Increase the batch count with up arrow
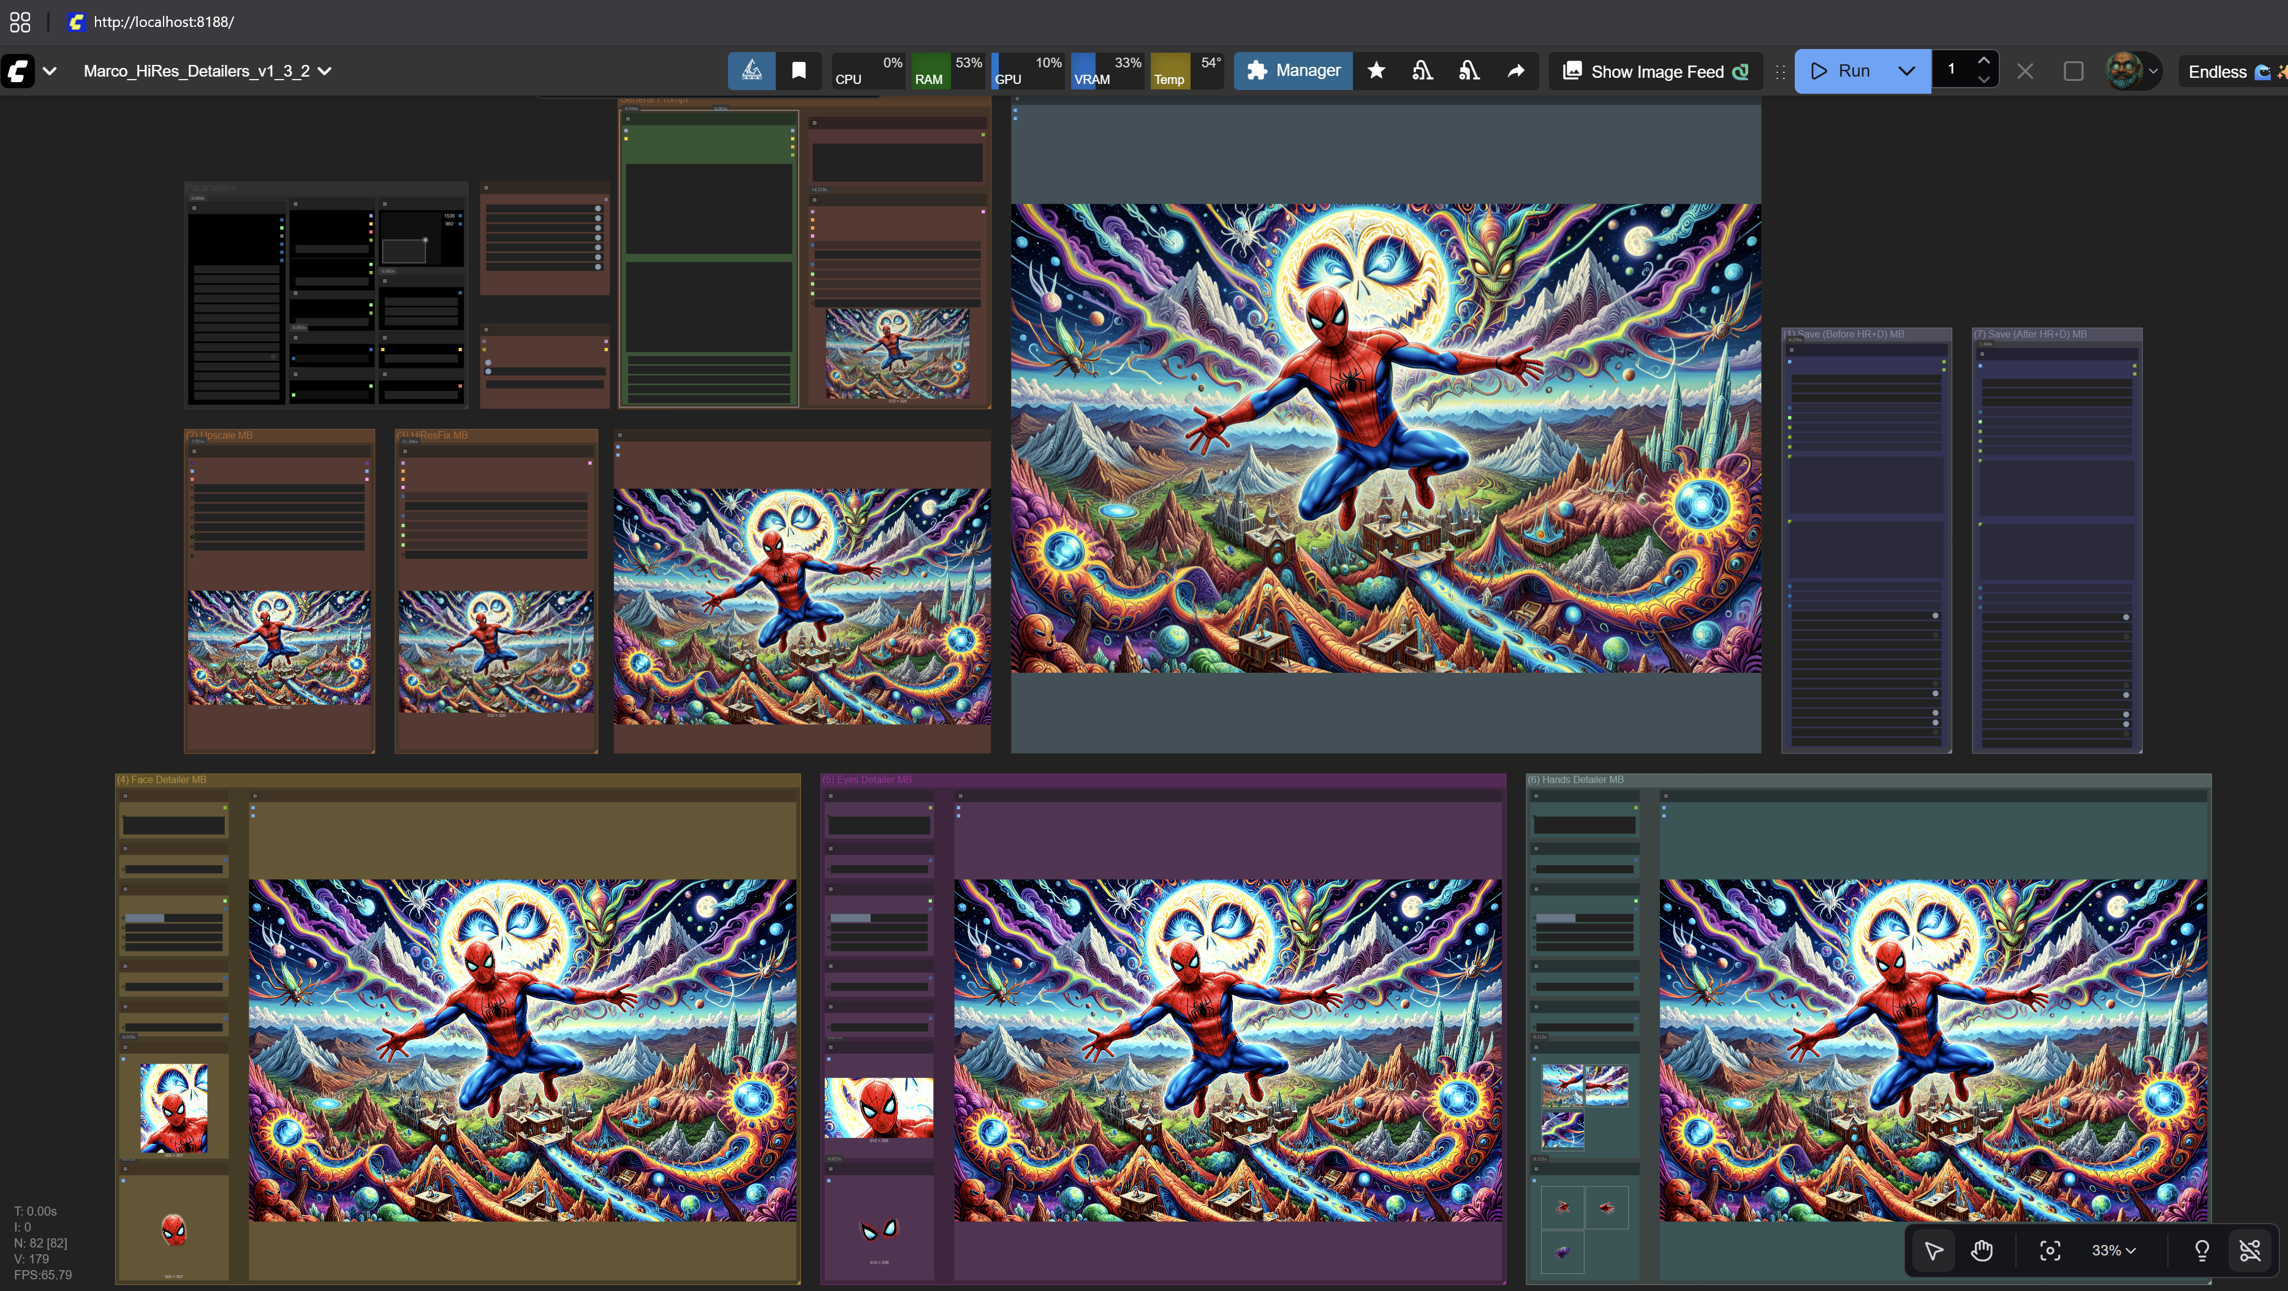 [x=1983, y=61]
